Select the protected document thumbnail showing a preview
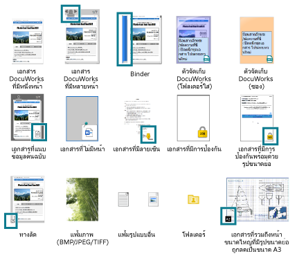This screenshot has width=297, height=258. 257,118
